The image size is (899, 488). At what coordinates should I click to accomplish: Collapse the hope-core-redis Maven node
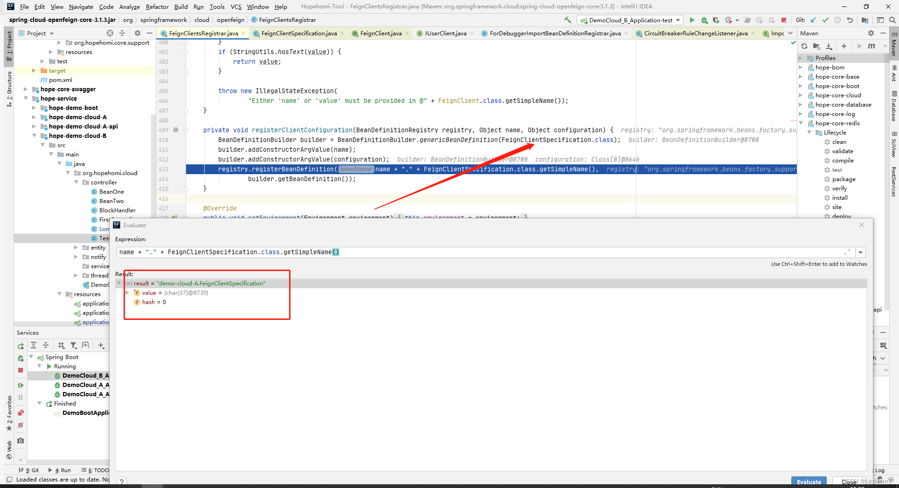(x=801, y=123)
